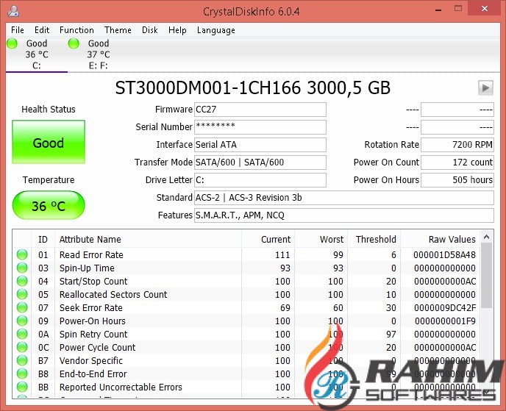Click the next disk arrow button
The image size is (506, 411).
click(485, 87)
